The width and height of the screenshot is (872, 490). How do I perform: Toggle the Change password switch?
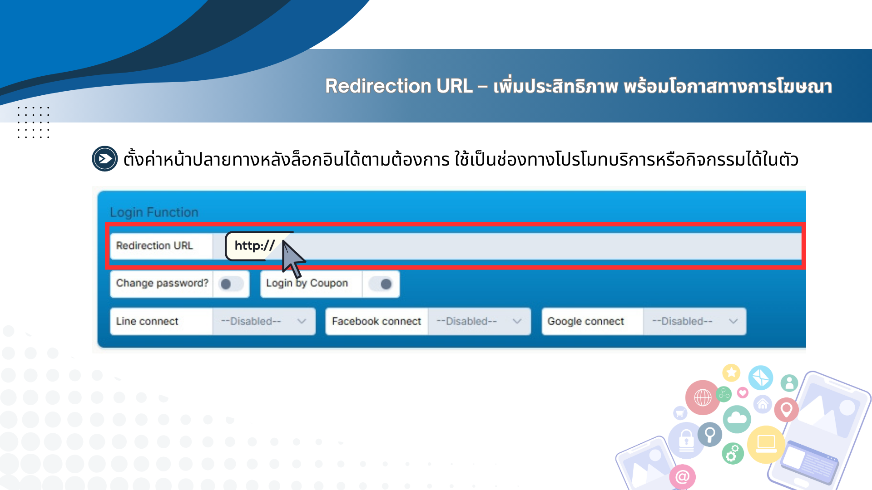point(231,284)
